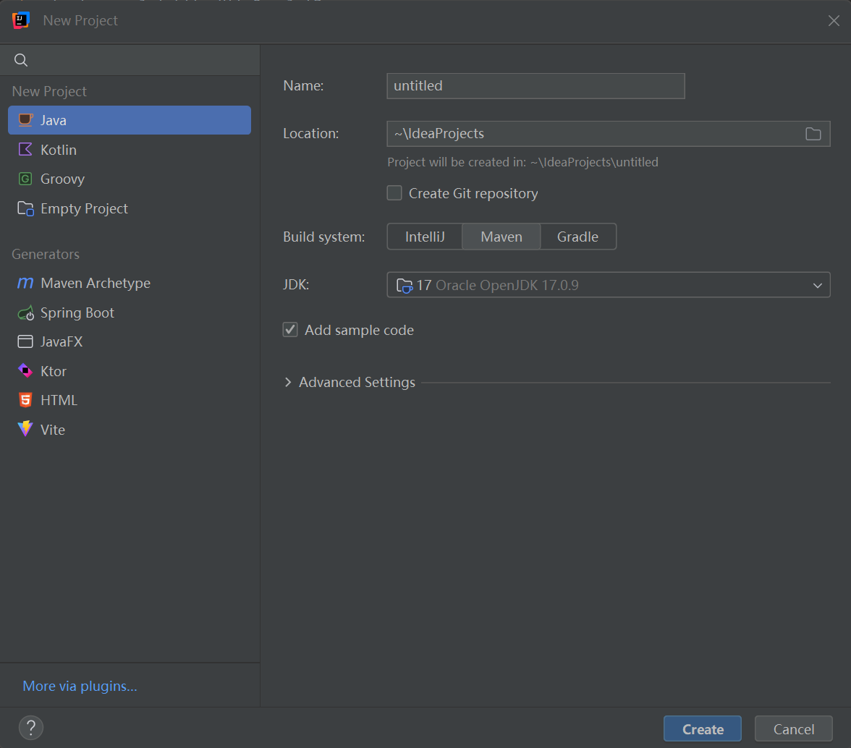This screenshot has width=851, height=748.
Task: Click the Java coffee cup icon
Action: [25, 120]
